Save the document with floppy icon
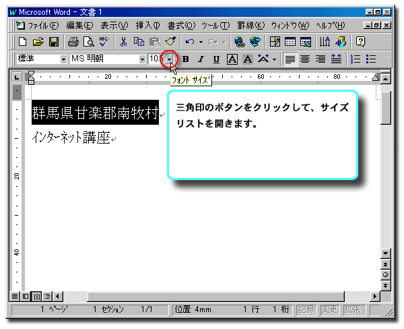Screen dimensions: 404x329 [x=54, y=42]
